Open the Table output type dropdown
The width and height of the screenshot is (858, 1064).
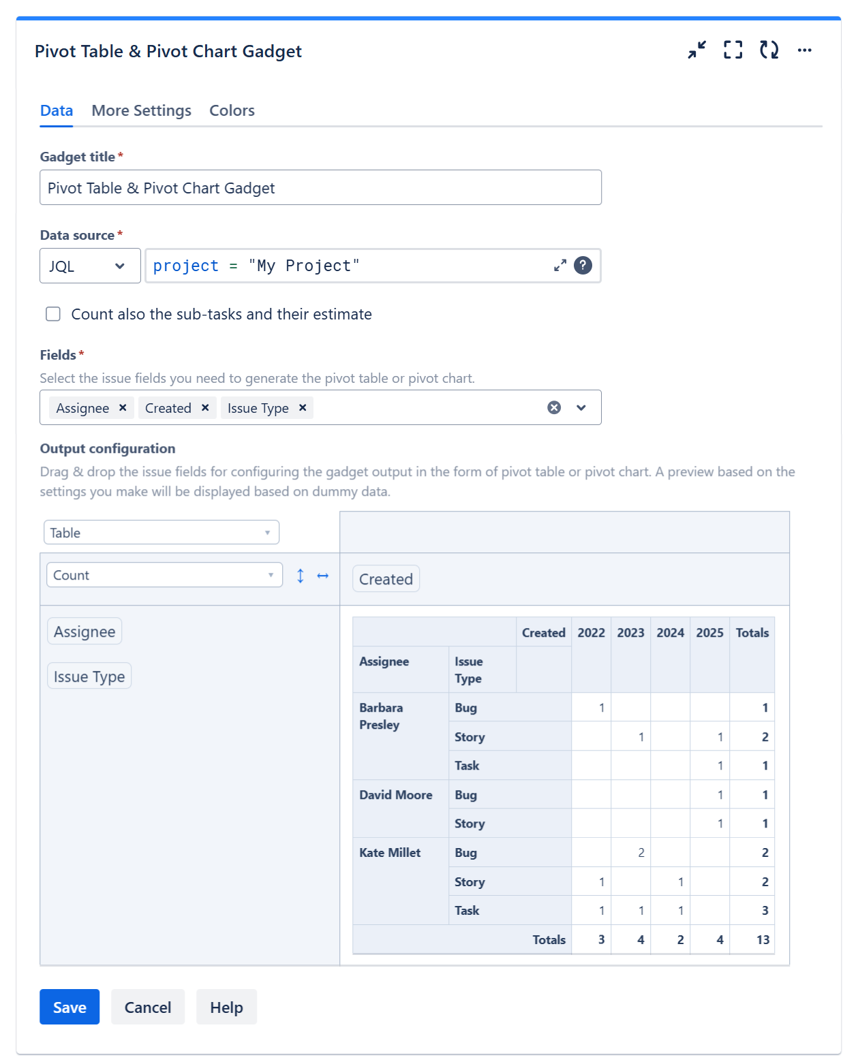162,533
